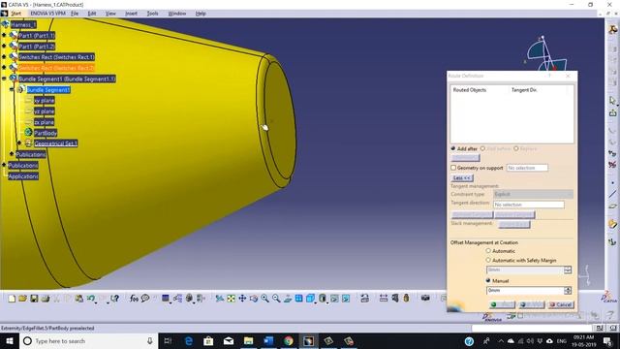Image resolution: width=620 pixels, height=349 pixels.
Task: Open the View menu
Action: point(110,14)
